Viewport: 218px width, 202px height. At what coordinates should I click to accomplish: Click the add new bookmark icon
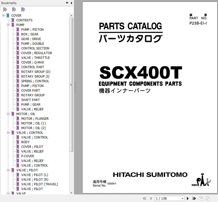coord(14,10)
